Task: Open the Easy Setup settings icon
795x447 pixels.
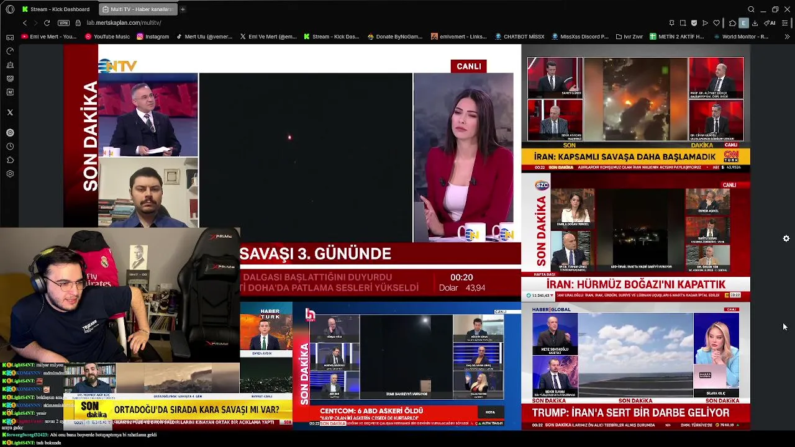Action: point(786,23)
